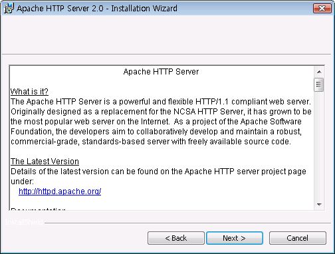Click 'The Latest Version' underlined heading
The height and width of the screenshot is (254, 335).
pos(45,162)
